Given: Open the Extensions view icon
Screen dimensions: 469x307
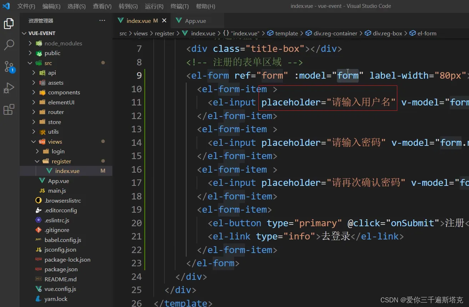Looking at the screenshot, I should (9, 109).
